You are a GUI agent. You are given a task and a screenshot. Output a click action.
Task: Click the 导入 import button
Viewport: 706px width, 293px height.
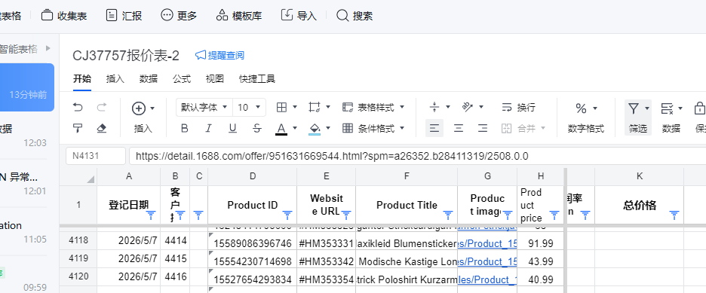[299, 16]
